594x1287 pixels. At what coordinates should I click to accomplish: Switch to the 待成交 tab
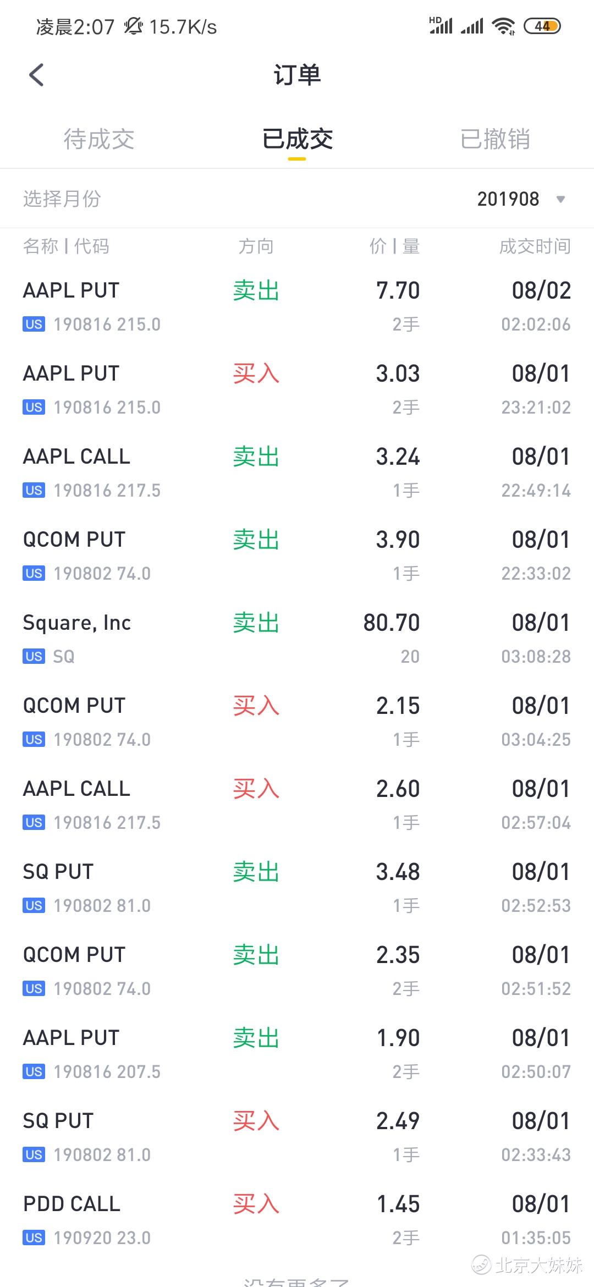coord(99,139)
